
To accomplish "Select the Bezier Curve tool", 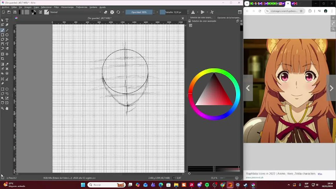I will 2,44.
